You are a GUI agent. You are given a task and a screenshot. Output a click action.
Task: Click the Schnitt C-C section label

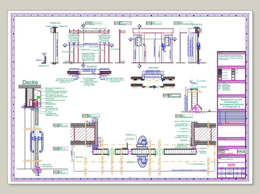tap(44, 66)
